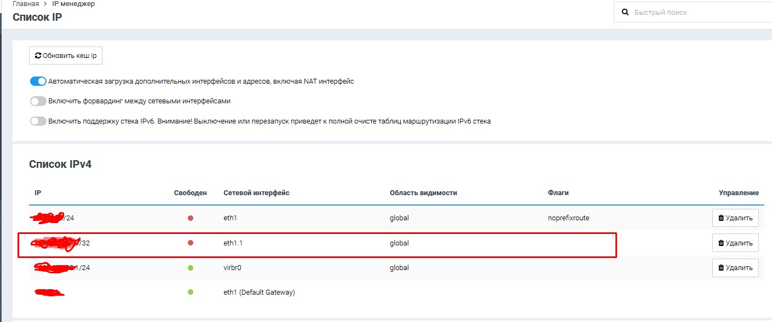Enable forwarding between network interfaces
The image size is (772, 322).
coord(38,101)
